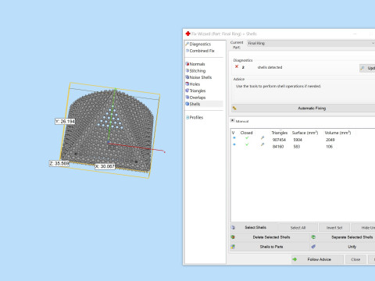Click the Z: 35.569 dimension label

coord(59,163)
